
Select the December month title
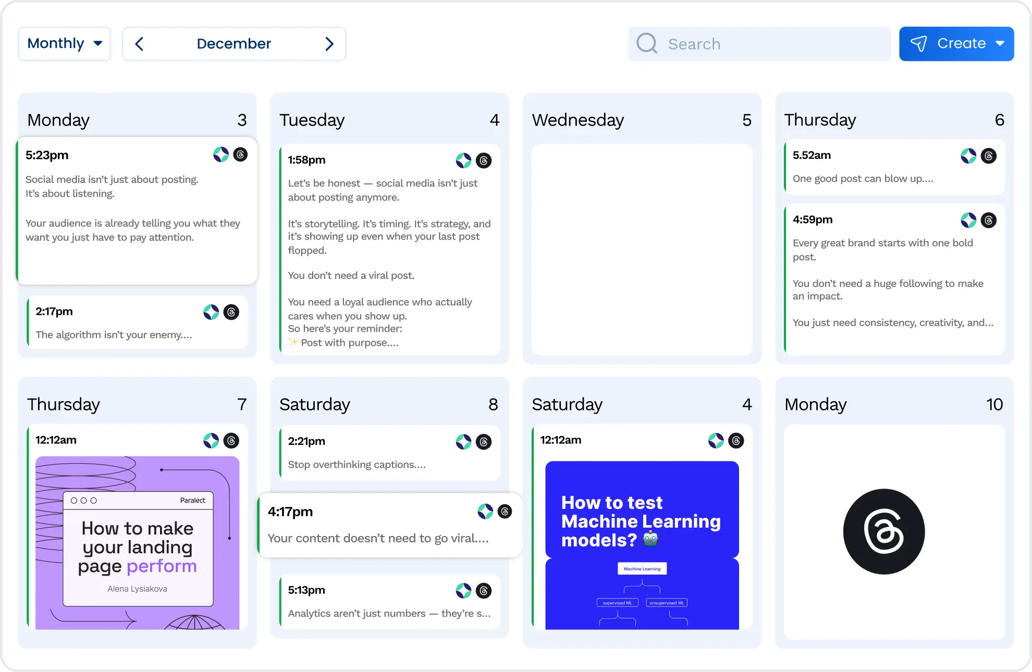234,43
